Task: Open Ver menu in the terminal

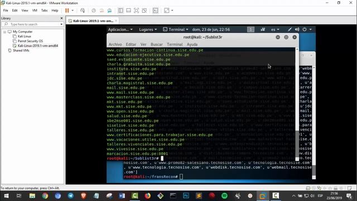Action: click(143, 44)
